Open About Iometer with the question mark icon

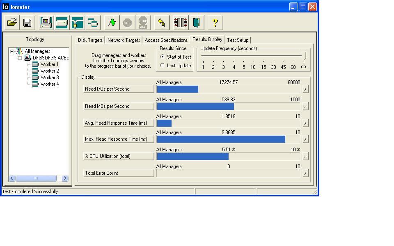pos(215,23)
